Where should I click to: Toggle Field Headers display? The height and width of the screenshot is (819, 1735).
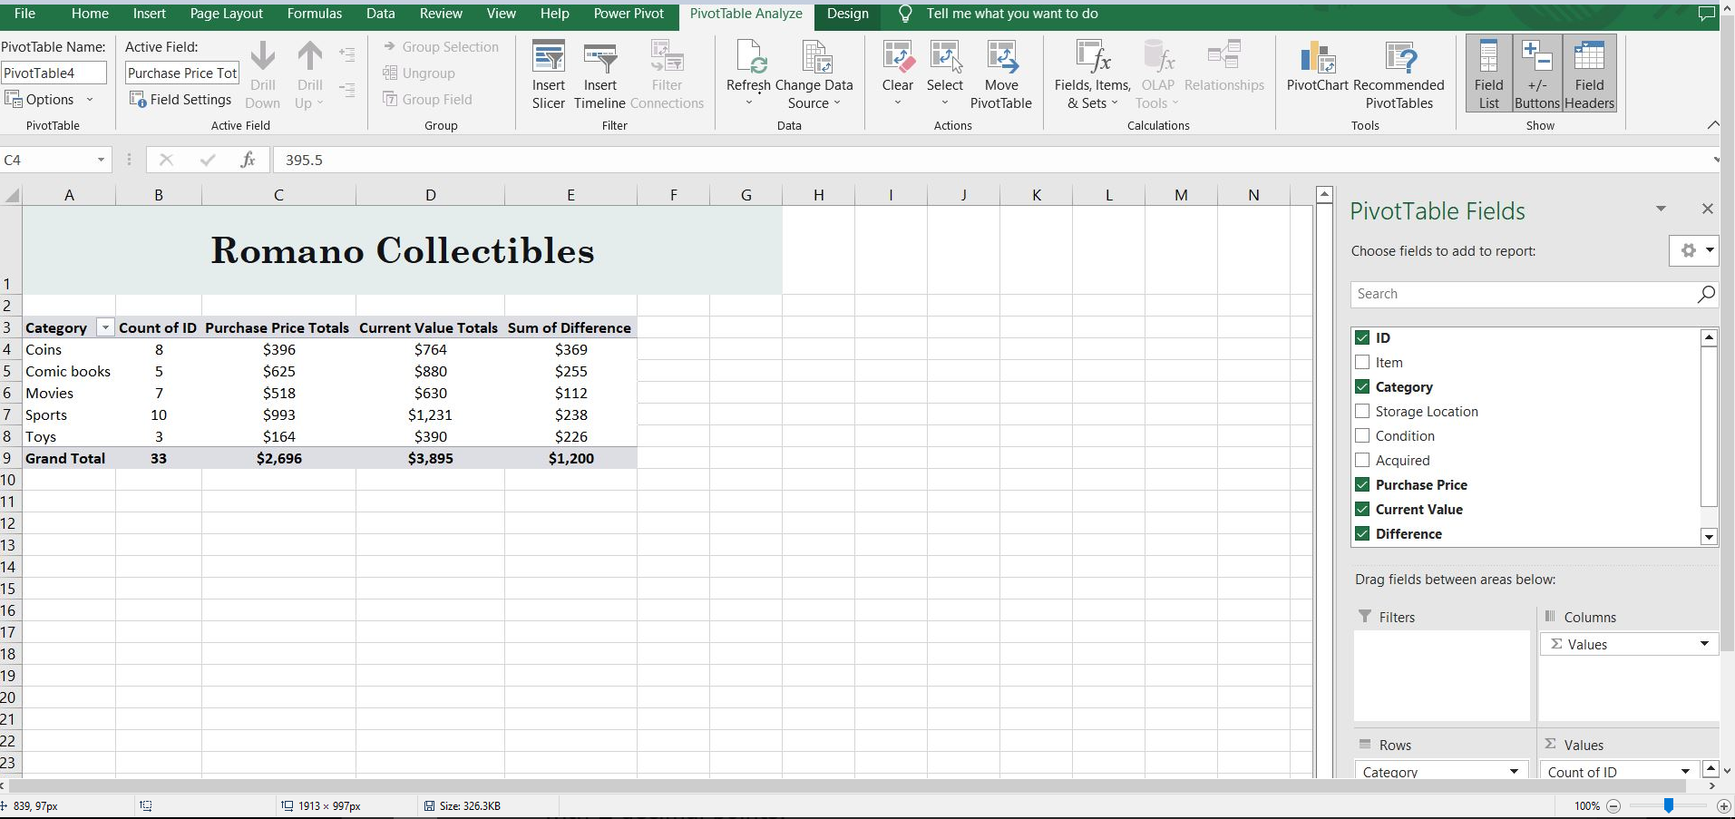tap(1589, 73)
